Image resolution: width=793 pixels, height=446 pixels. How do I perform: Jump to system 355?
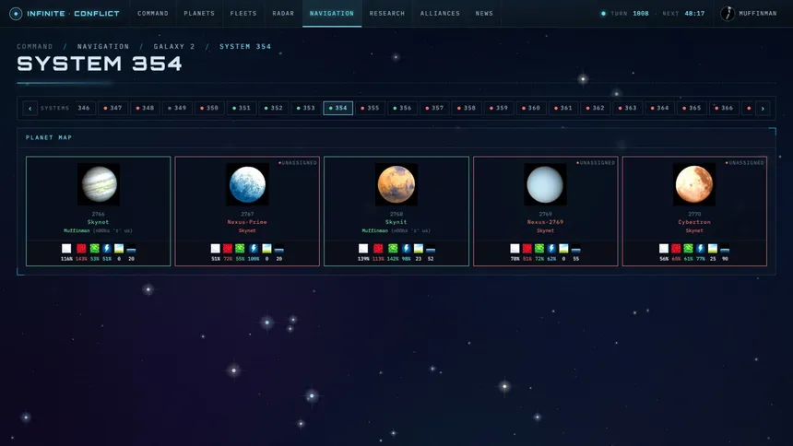click(370, 108)
